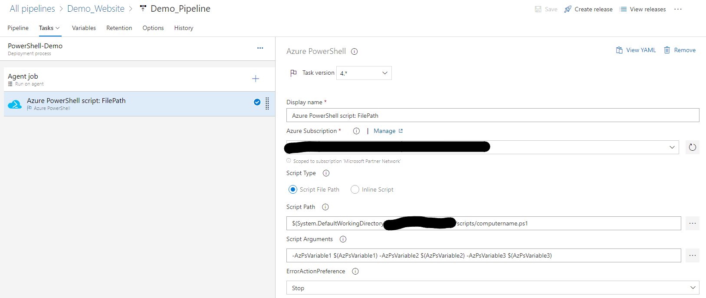Open the PowerShell-Demo stage ellipsis menu
Viewport: 706px width, 298px height.
(260, 48)
